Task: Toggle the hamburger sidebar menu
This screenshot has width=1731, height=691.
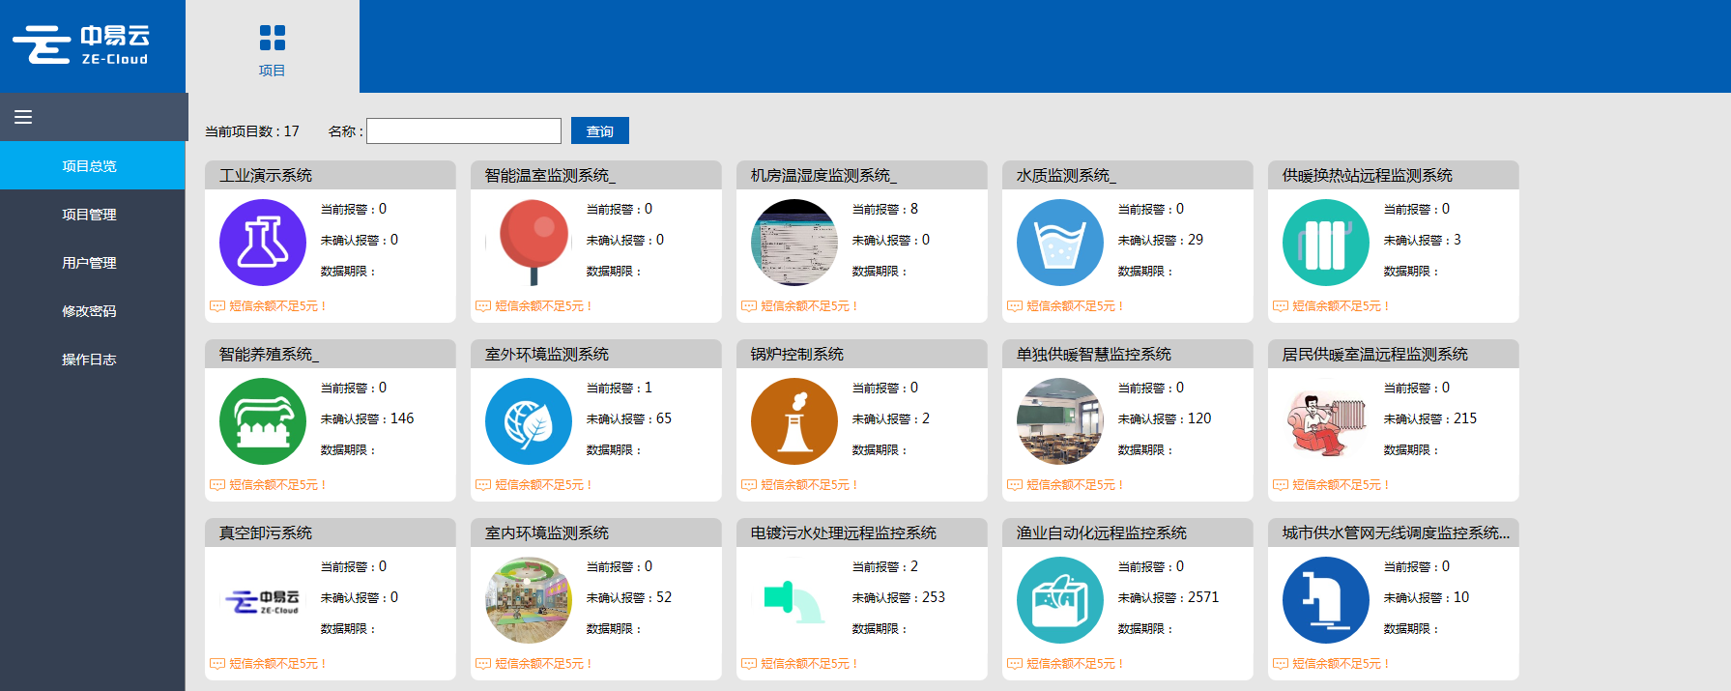Action: point(23,117)
